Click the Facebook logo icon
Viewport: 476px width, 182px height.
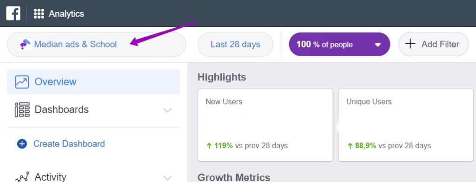click(x=13, y=13)
